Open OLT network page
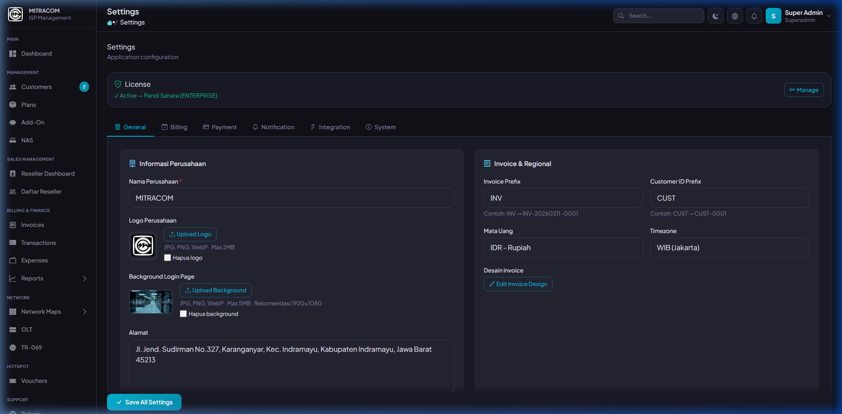Screen dimensions: 842x414 pyautogui.click(x=27, y=330)
